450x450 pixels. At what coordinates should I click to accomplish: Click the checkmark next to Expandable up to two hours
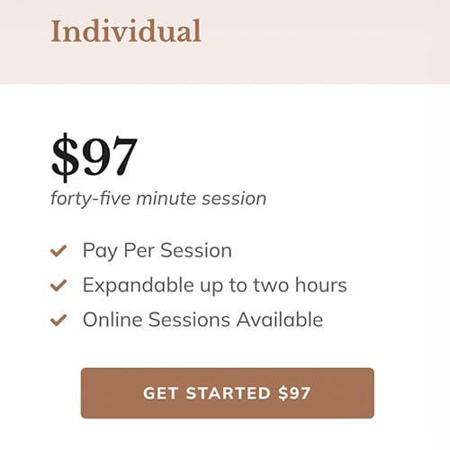[58, 285]
